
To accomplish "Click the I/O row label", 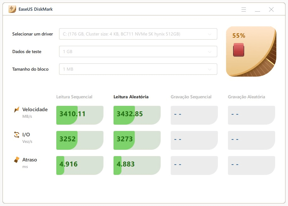I will click(26, 135).
